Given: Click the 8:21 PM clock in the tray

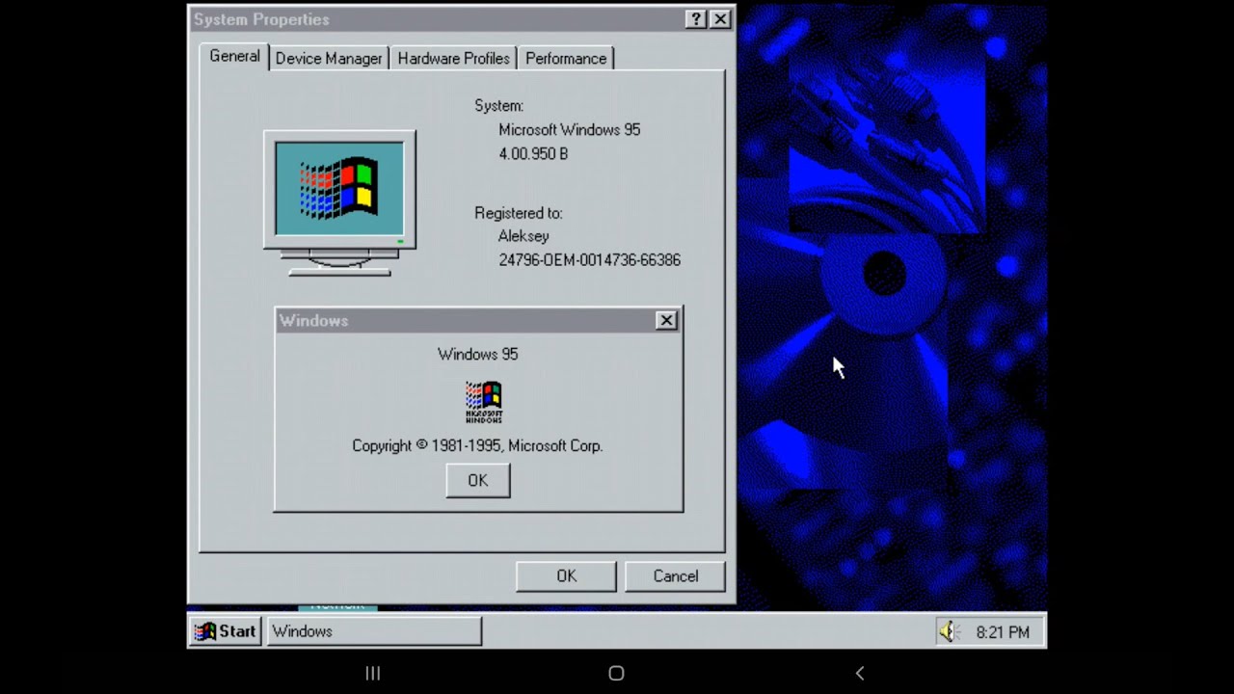Looking at the screenshot, I should [x=1003, y=632].
